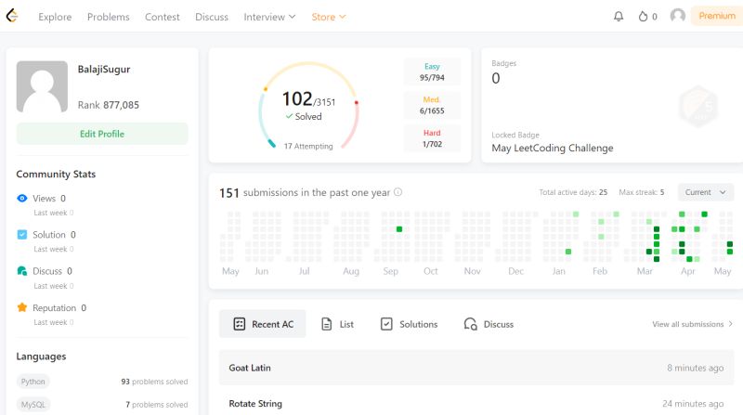743x415 pixels.
Task: Click 7 problems solved text
Action: tap(156, 405)
